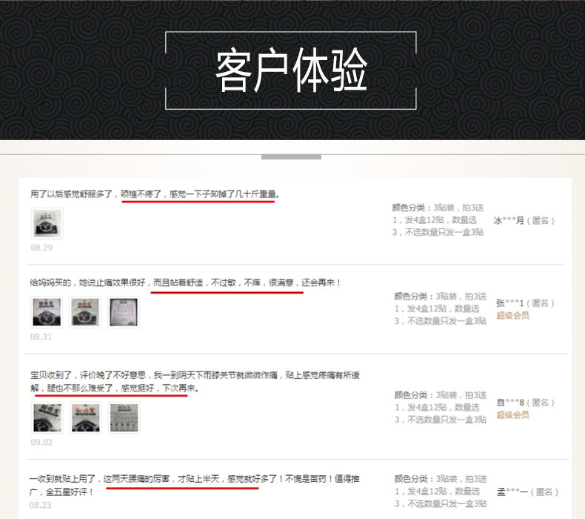Open third thumbnail in the 08.31 review

(x=124, y=312)
